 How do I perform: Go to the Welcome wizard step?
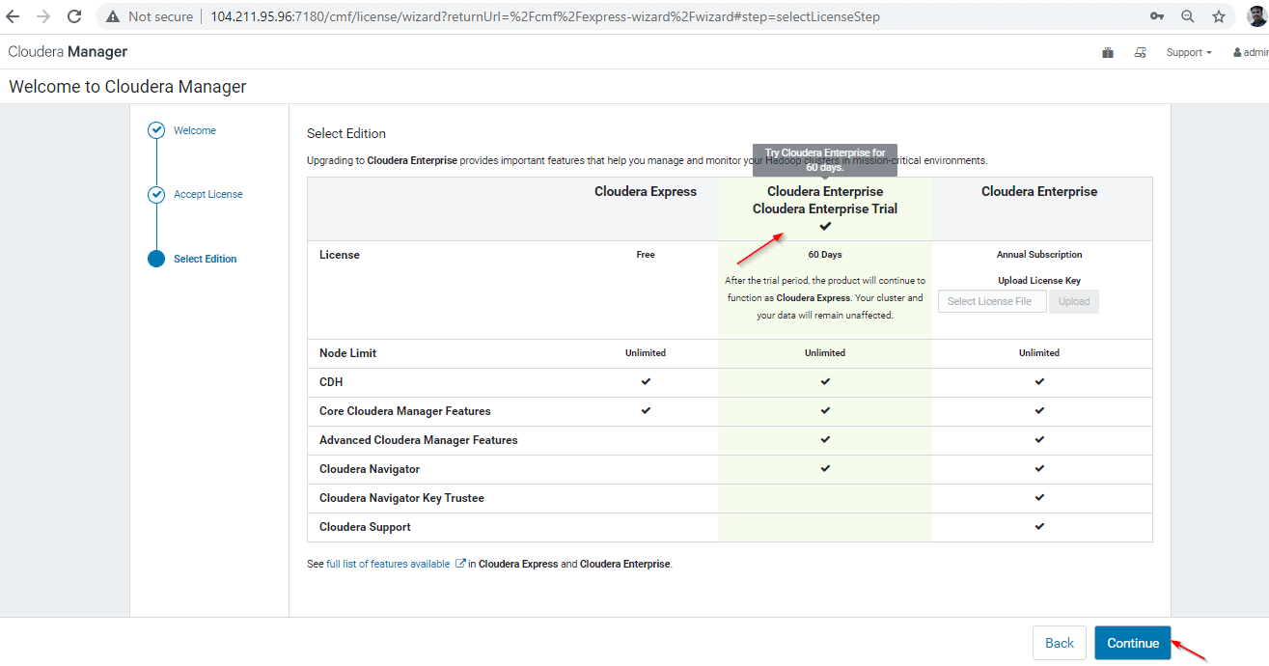[194, 130]
